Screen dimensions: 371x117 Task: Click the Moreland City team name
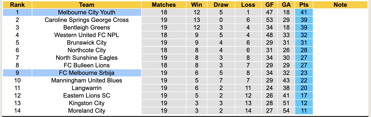(86, 111)
